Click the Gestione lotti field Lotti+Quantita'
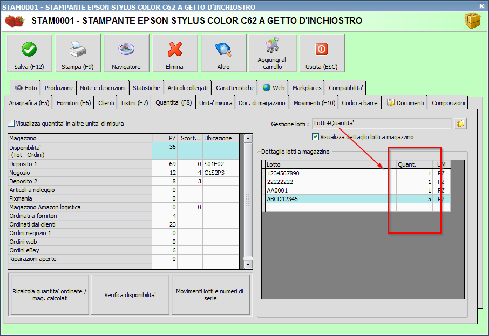Image resolution: width=489 pixels, height=336 pixels. (382, 124)
